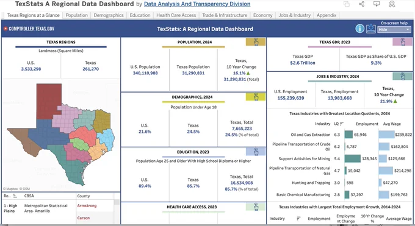This screenshot has width=415, height=226.
Task: Click Texas GDP share value 9.3%
Action: point(376,63)
